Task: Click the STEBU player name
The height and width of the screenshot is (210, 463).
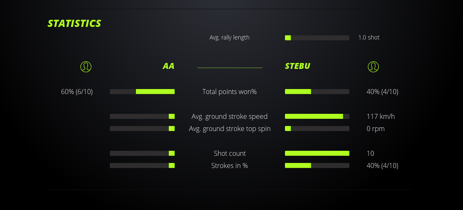Action: (x=298, y=66)
